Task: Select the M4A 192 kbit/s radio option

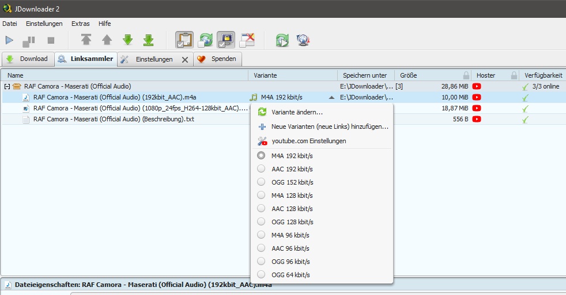Action: click(261, 156)
